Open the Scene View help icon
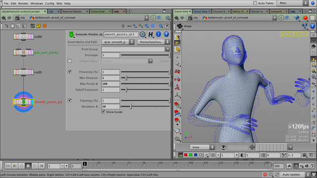Image resolution: width=317 pixels, height=178 pixels. click(x=313, y=26)
